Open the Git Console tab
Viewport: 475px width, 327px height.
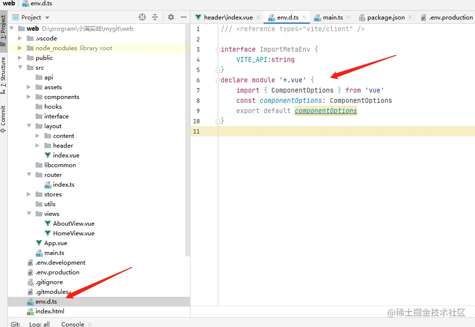coord(73,324)
